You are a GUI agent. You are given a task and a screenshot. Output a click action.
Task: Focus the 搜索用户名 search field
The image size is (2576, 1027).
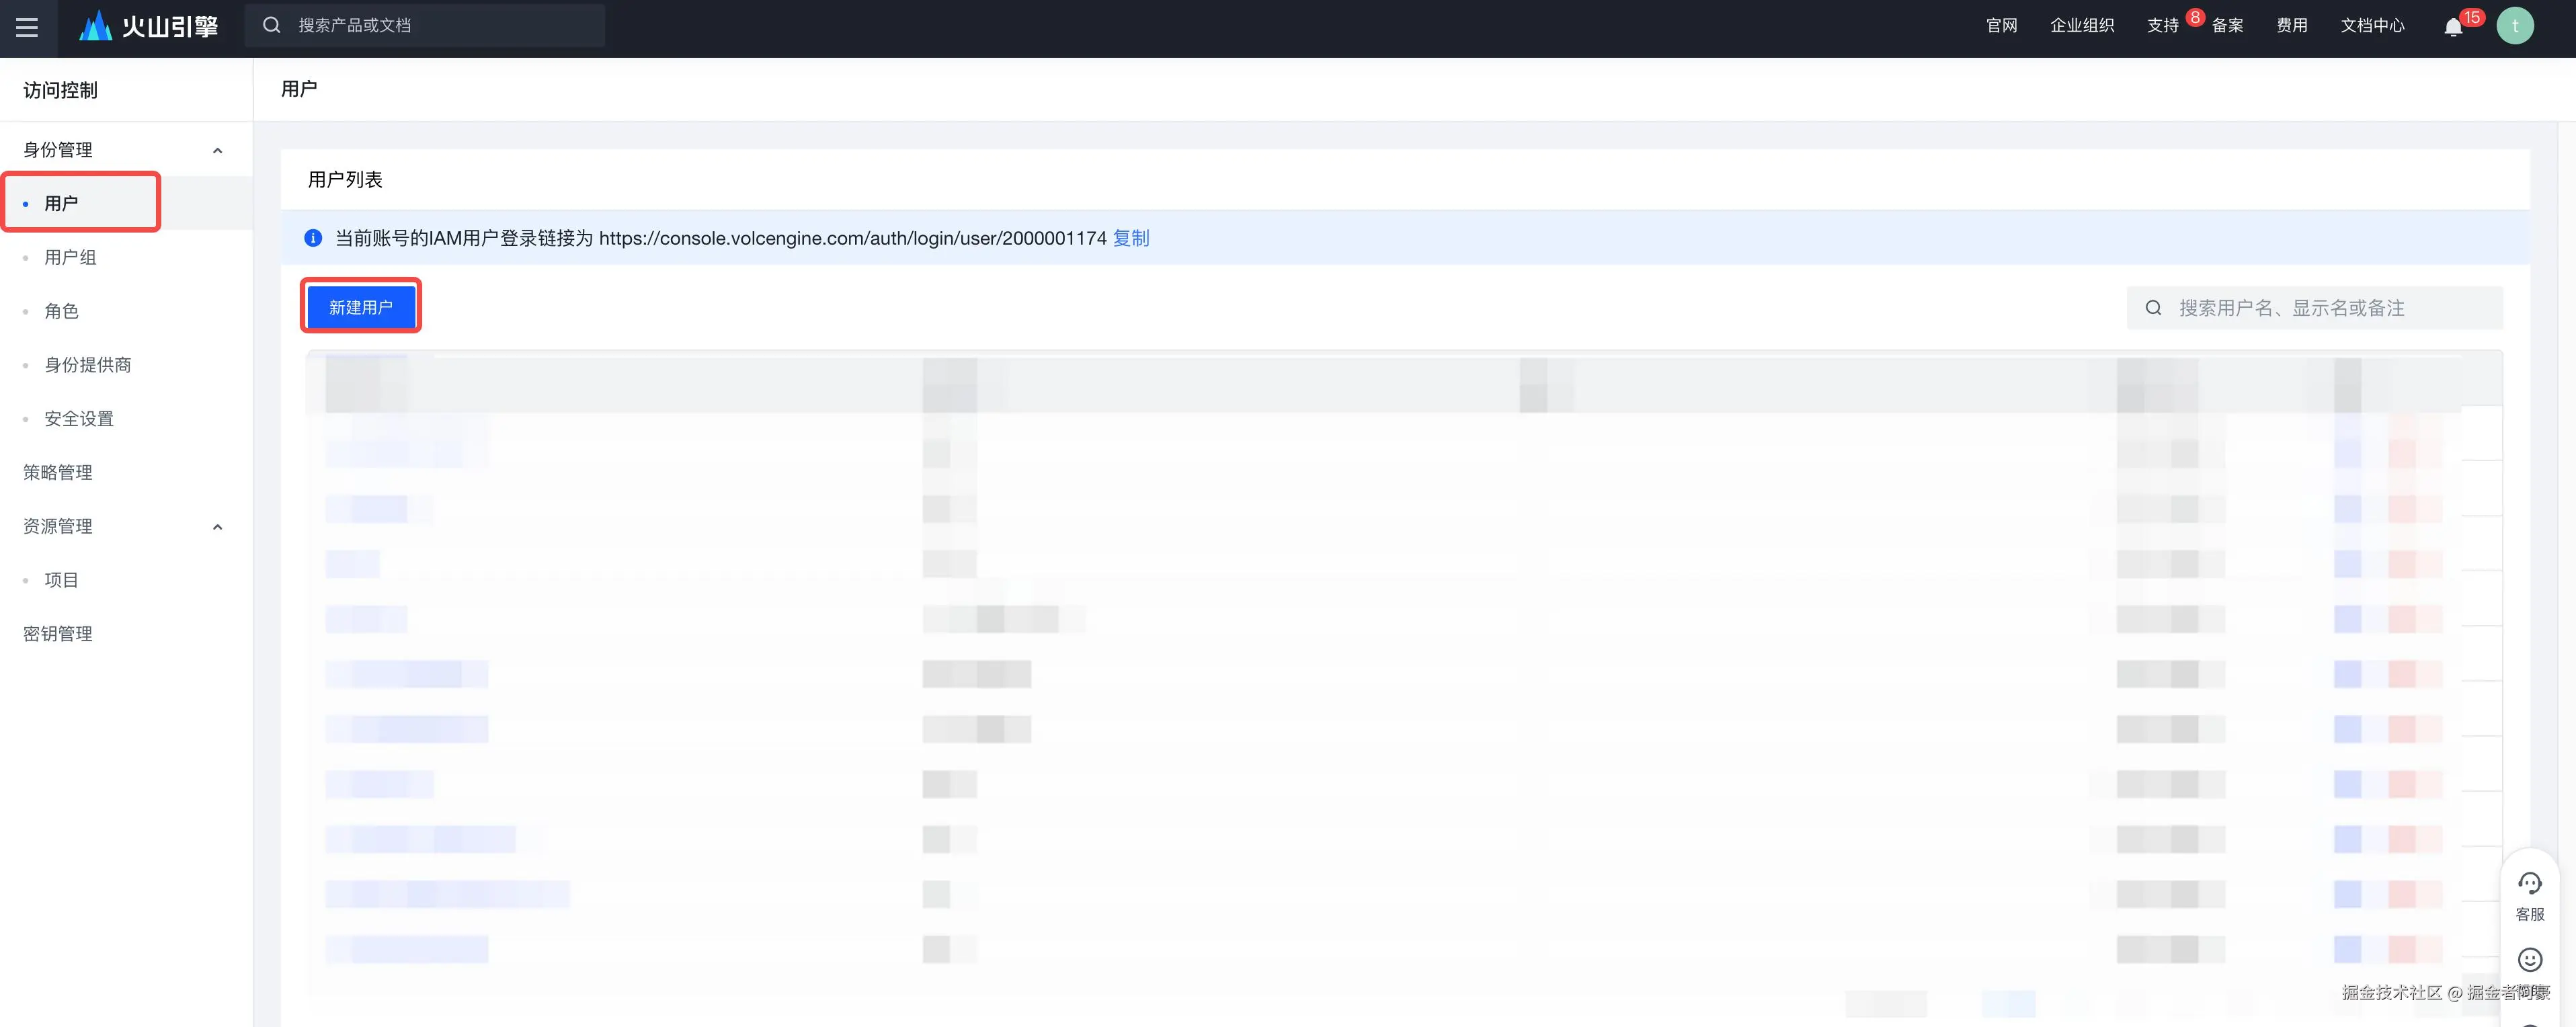tap(2330, 308)
